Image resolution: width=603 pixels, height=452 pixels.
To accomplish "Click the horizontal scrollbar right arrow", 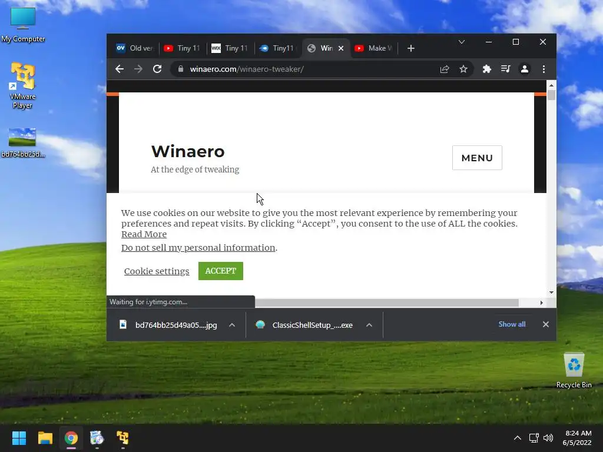I will pos(542,303).
